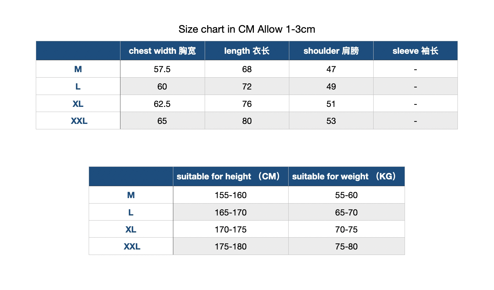Click the 55-60 weight range cell

coord(346,195)
